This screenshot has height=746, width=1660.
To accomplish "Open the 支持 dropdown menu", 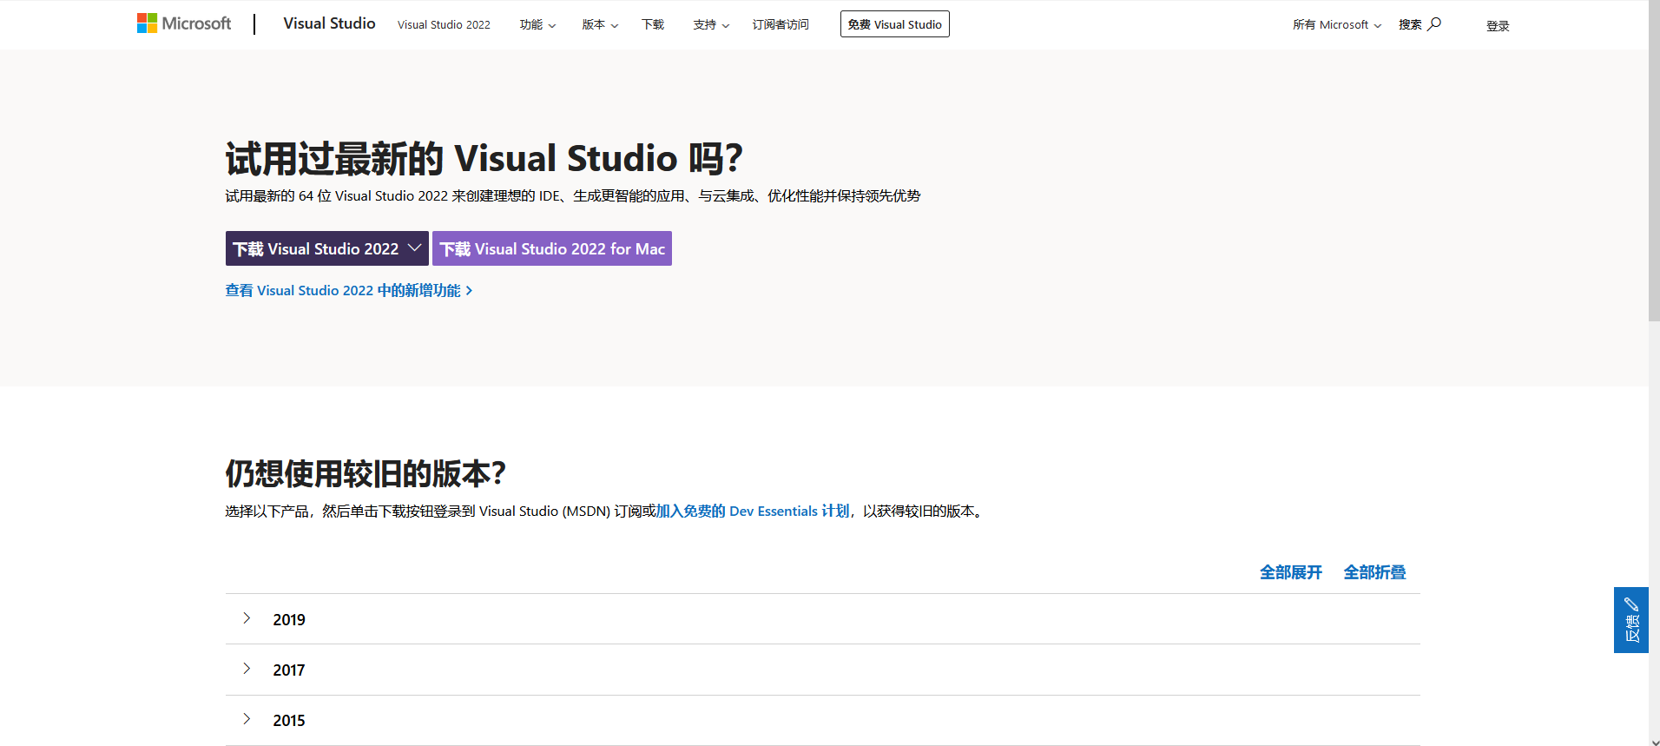I will pos(711,24).
